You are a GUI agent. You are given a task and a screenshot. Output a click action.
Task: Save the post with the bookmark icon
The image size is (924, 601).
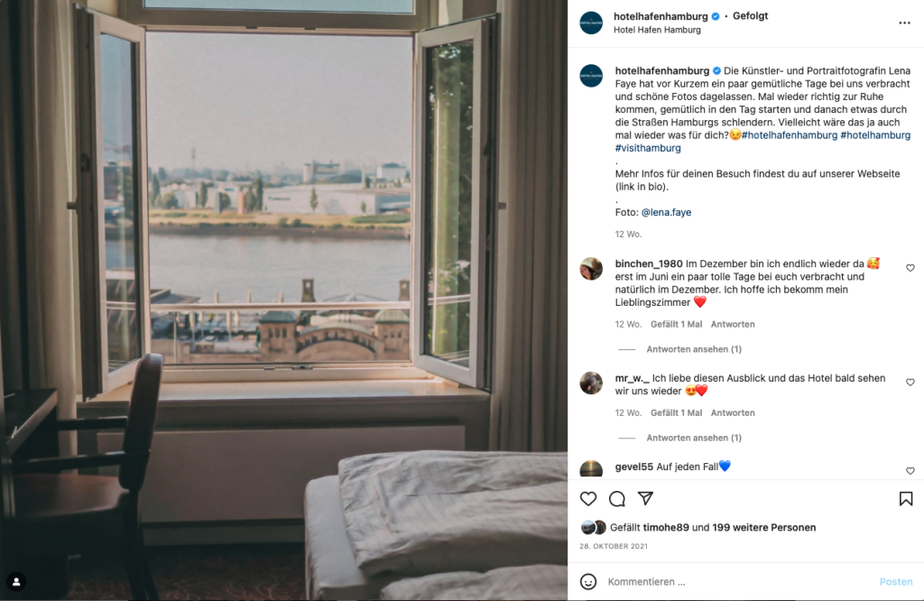click(x=906, y=499)
